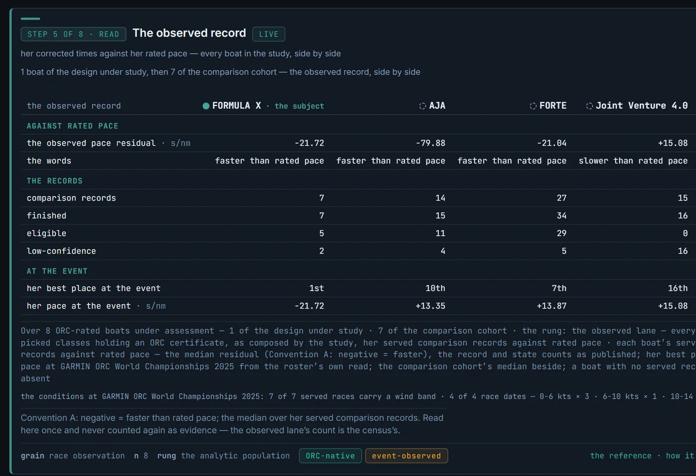The height and width of the screenshot is (476, 696).
Task: Click the -79.88 residual value for AJA
Action: [x=430, y=143]
